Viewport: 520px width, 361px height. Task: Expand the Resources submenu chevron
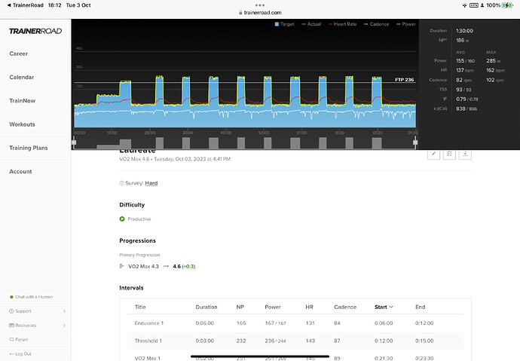pyautogui.click(x=64, y=325)
